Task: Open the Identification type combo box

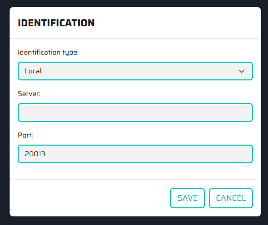Action: click(135, 71)
